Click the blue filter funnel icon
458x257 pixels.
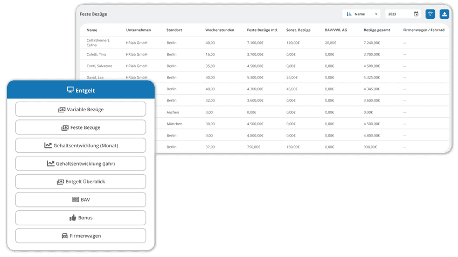pos(430,14)
